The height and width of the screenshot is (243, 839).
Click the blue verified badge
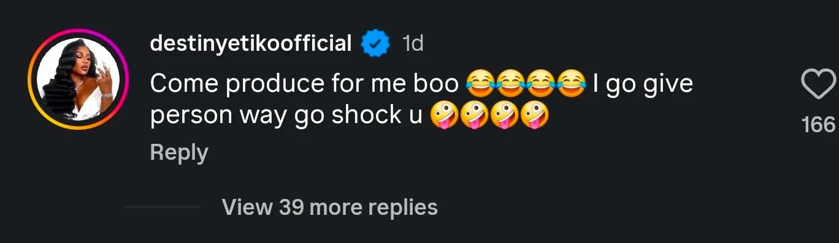(376, 44)
